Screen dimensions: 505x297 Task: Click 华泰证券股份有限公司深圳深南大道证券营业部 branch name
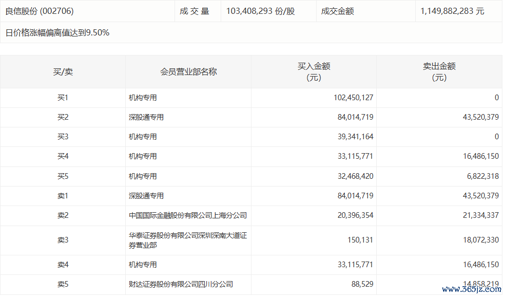pyautogui.click(x=188, y=240)
